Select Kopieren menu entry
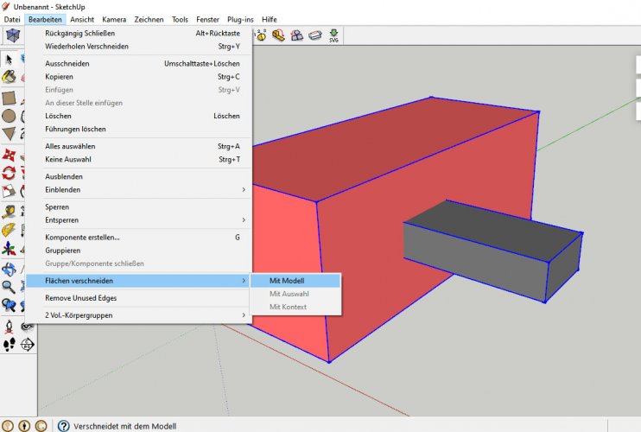This screenshot has height=432, width=641. pyautogui.click(x=138, y=76)
